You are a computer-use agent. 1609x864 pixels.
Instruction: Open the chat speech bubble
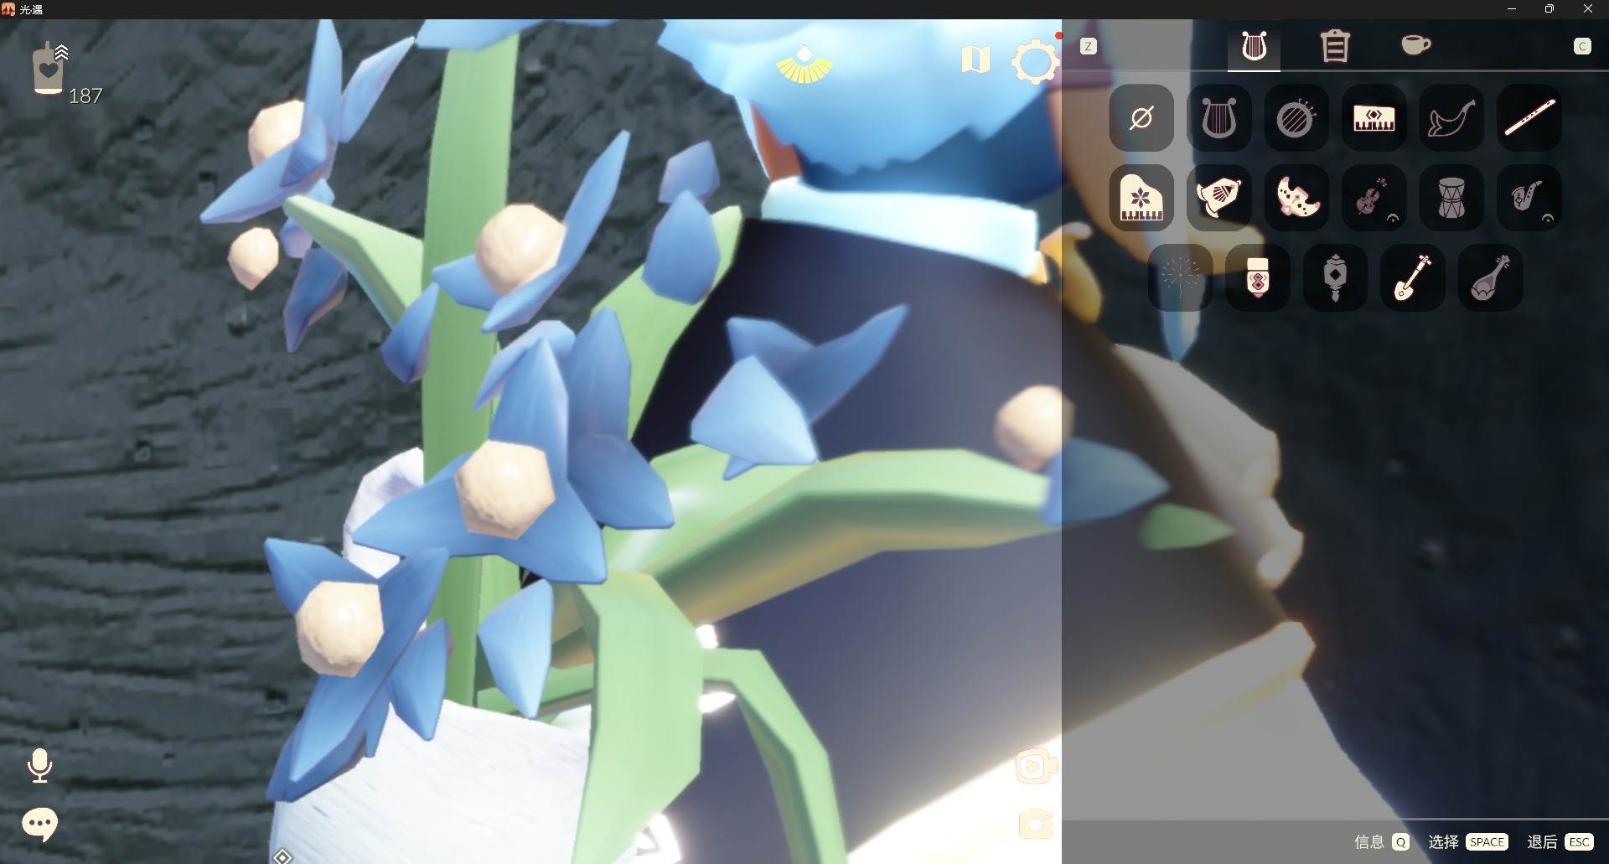[40, 825]
